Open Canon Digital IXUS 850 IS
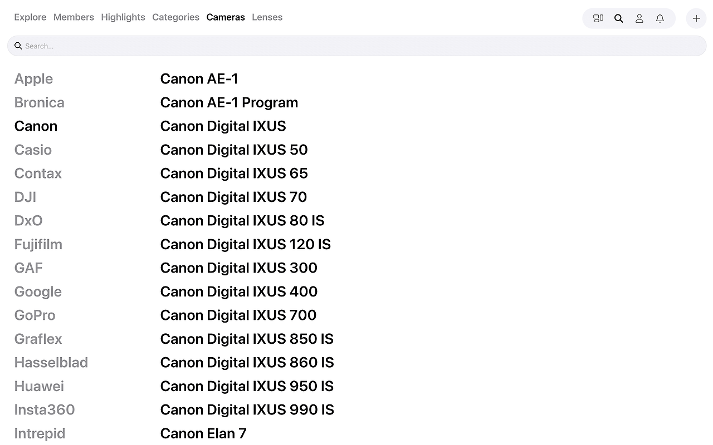The width and height of the screenshot is (713, 445). pyautogui.click(x=247, y=339)
